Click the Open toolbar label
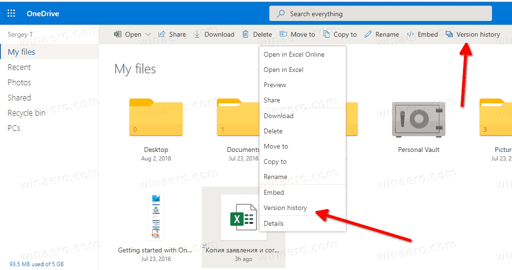 [x=133, y=34]
